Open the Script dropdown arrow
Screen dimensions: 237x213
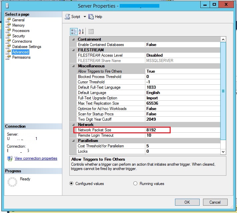coord(85,17)
